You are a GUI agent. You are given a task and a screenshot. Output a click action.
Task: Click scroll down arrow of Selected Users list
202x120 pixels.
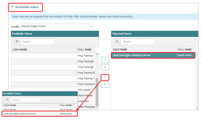[197, 108]
